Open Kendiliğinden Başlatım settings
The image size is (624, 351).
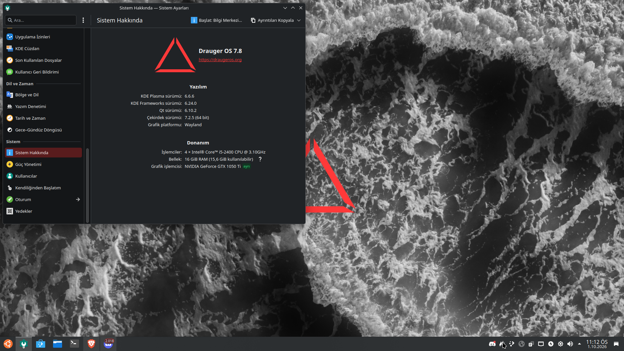tap(43, 188)
